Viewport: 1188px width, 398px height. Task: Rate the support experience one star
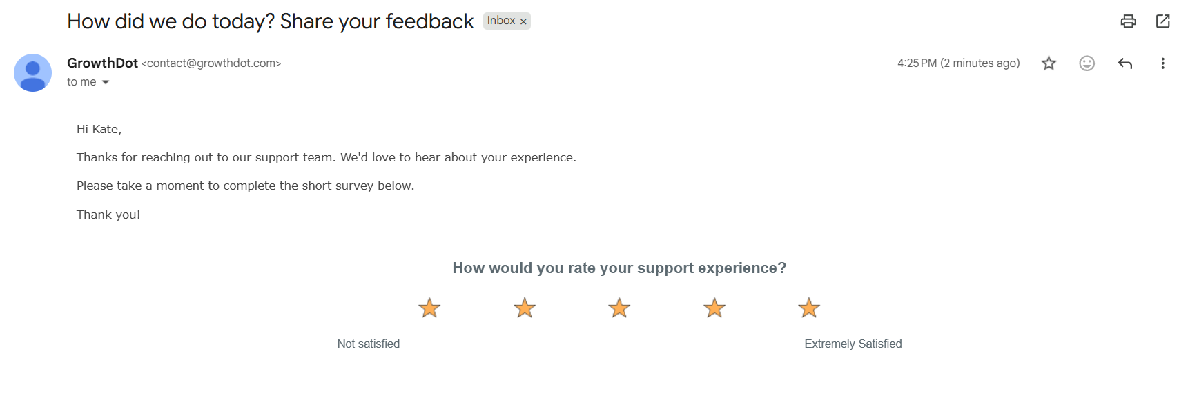(x=429, y=308)
